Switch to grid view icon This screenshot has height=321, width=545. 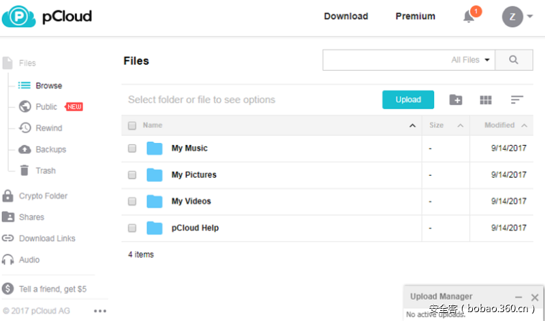(x=486, y=100)
